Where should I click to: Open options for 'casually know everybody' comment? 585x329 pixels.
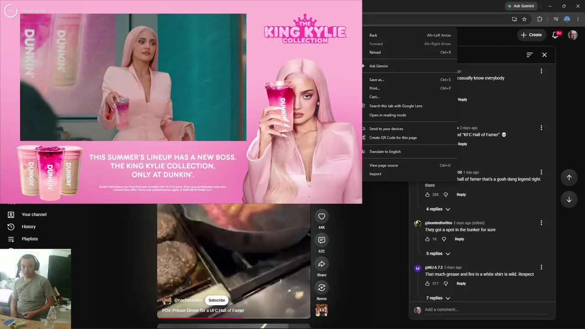[541, 71]
